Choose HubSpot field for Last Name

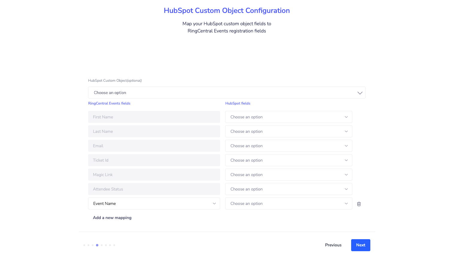point(288,131)
